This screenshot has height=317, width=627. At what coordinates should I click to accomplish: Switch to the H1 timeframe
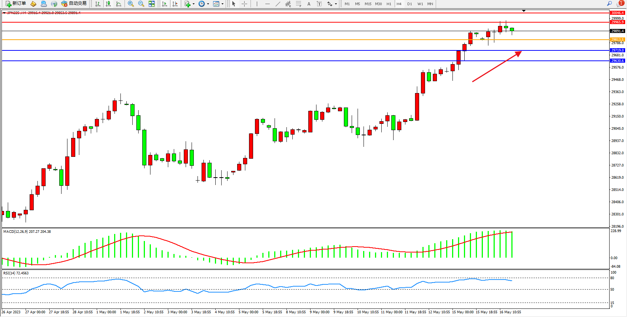(389, 4)
